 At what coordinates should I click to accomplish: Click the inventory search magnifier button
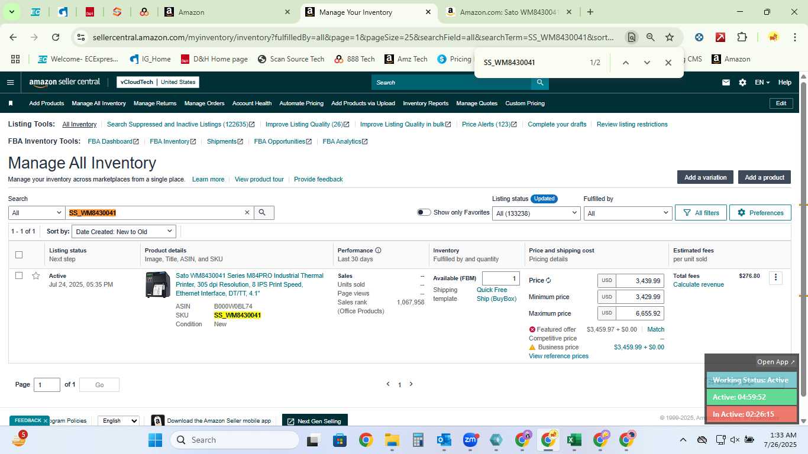tap(264, 212)
